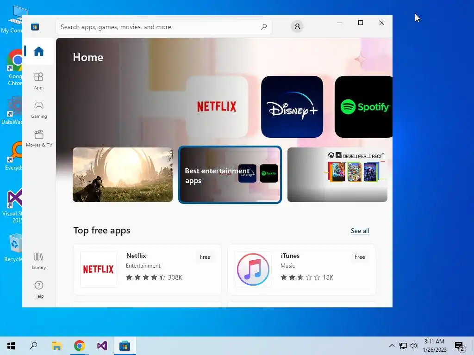Viewport: 474px width, 355px height.
Task: Click the Music category under iTunes
Action: pos(287,266)
